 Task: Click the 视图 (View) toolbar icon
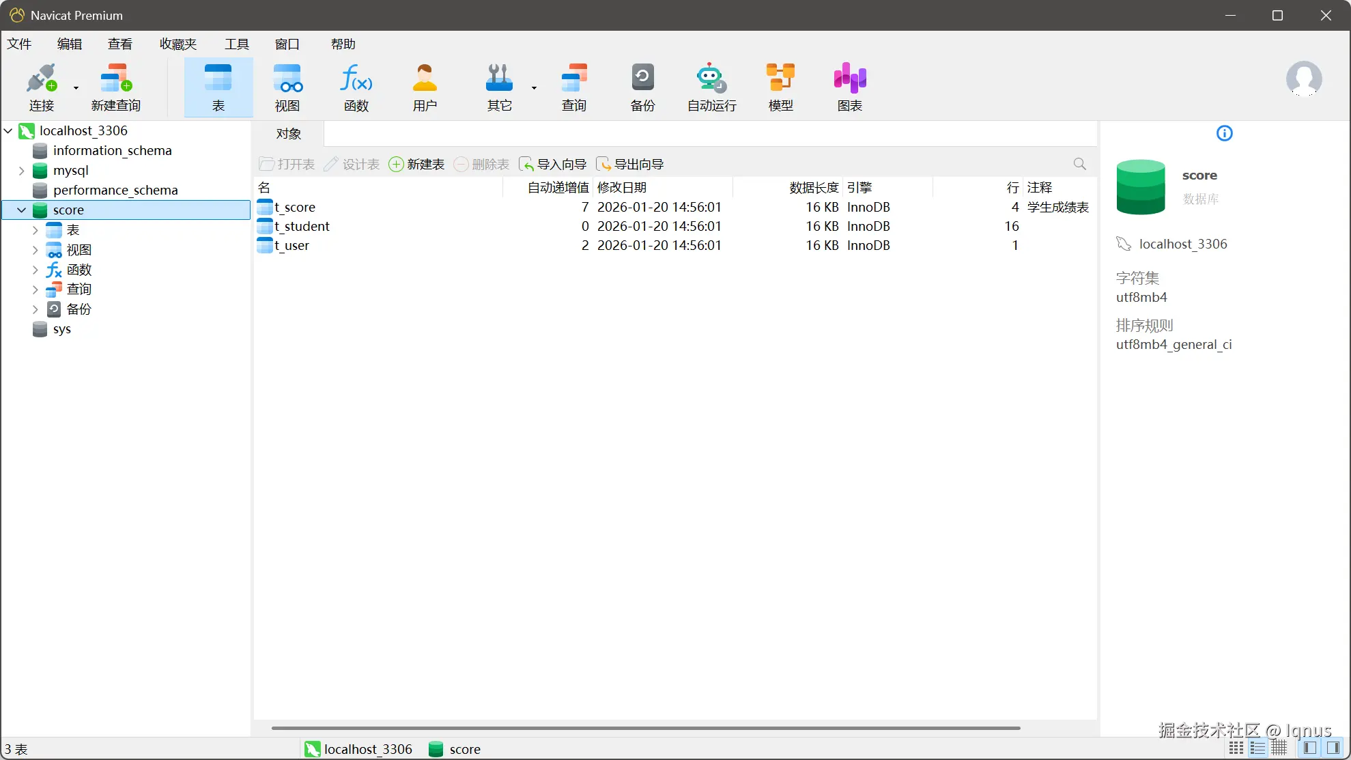287,87
